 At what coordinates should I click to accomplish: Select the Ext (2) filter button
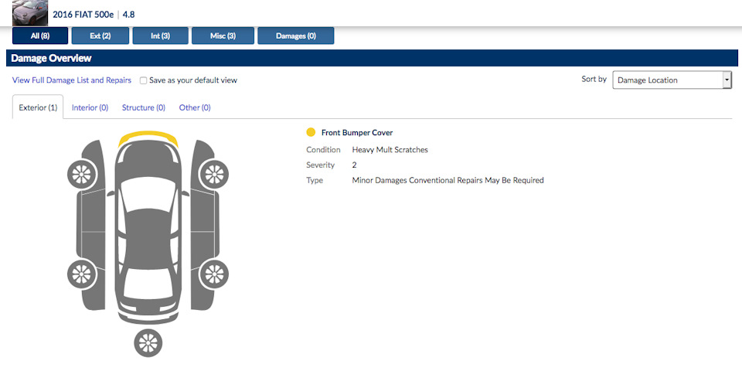click(100, 36)
